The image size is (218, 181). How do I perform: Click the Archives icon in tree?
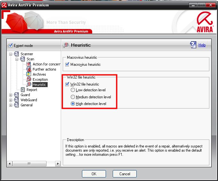[x=29, y=74]
